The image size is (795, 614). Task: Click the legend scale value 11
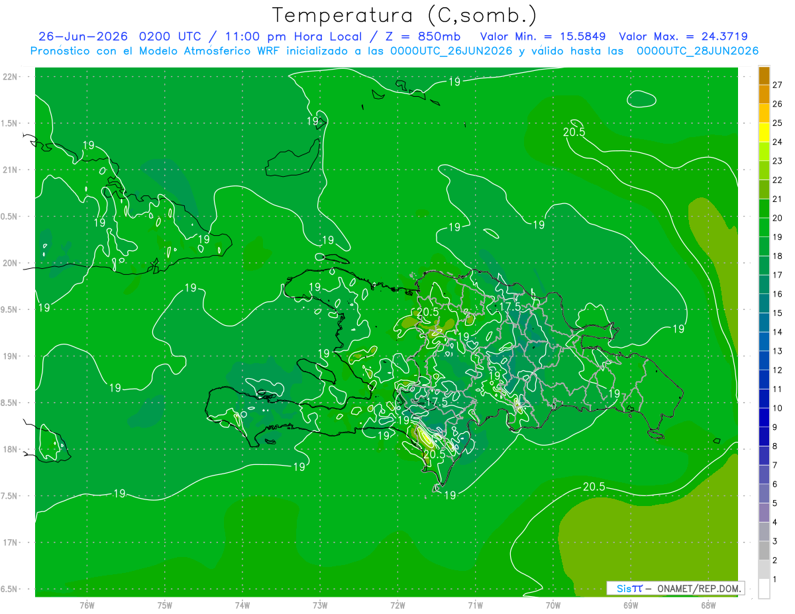point(778,389)
